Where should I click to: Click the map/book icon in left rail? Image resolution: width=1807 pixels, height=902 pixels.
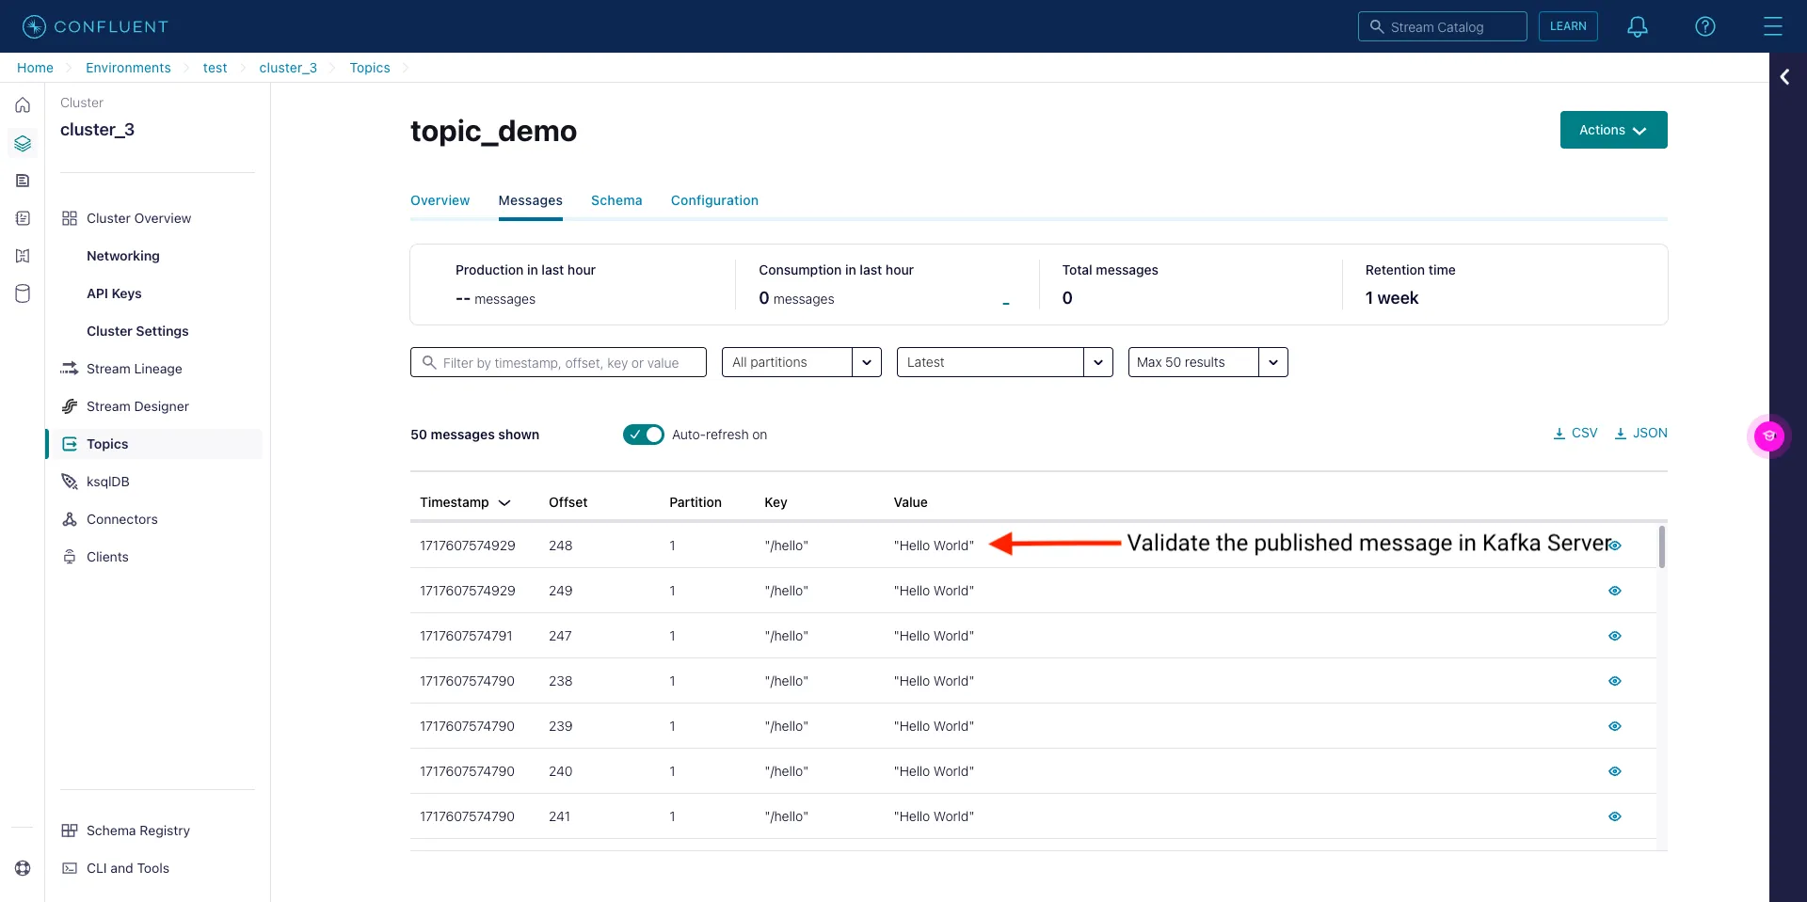pyautogui.click(x=23, y=256)
